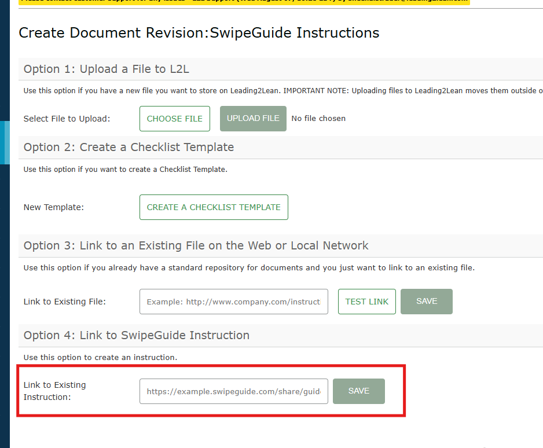This screenshot has width=543, height=448.
Task: Select the 'No file chosen' status text
Action: (x=318, y=119)
